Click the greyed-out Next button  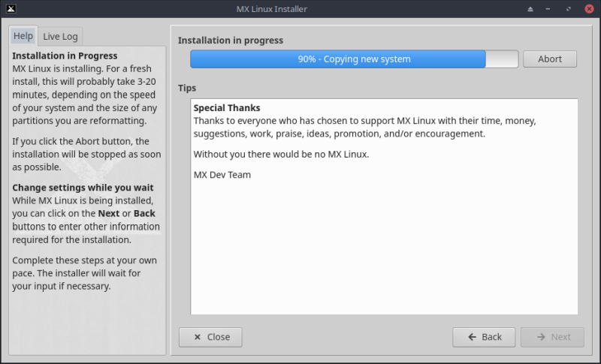552,337
